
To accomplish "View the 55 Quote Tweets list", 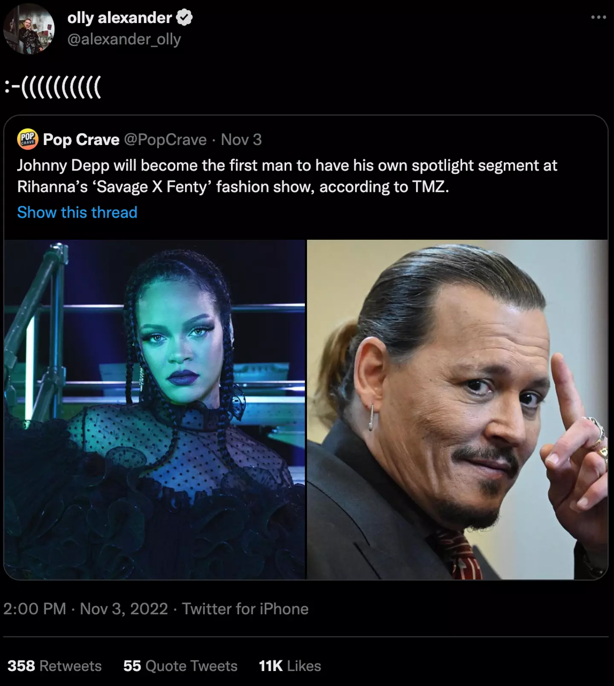I will (x=180, y=666).
